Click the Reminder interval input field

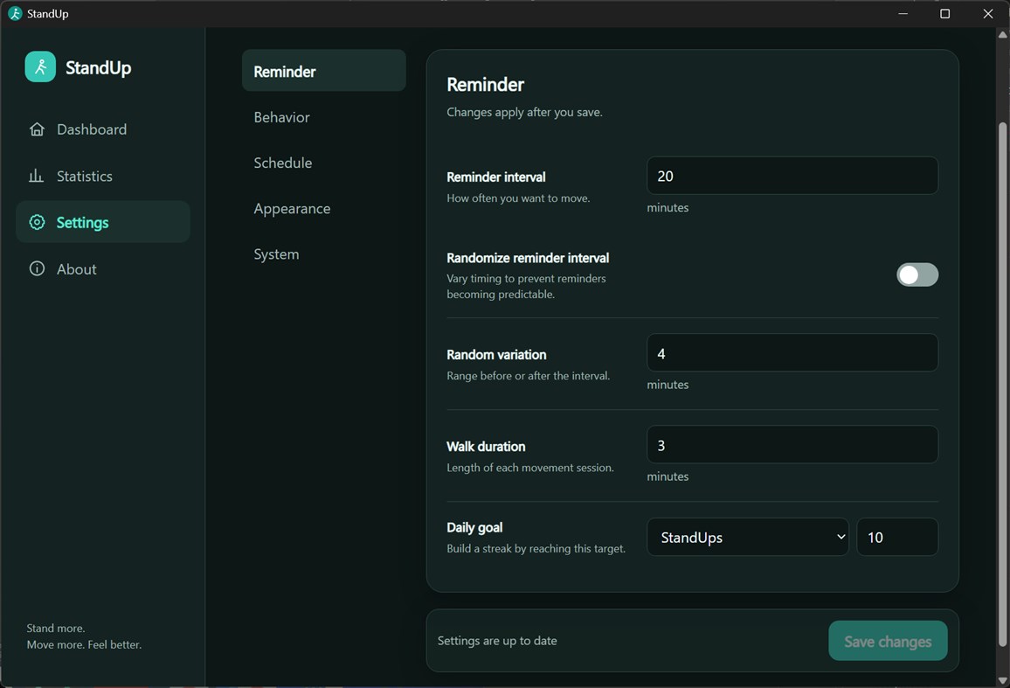(792, 176)
